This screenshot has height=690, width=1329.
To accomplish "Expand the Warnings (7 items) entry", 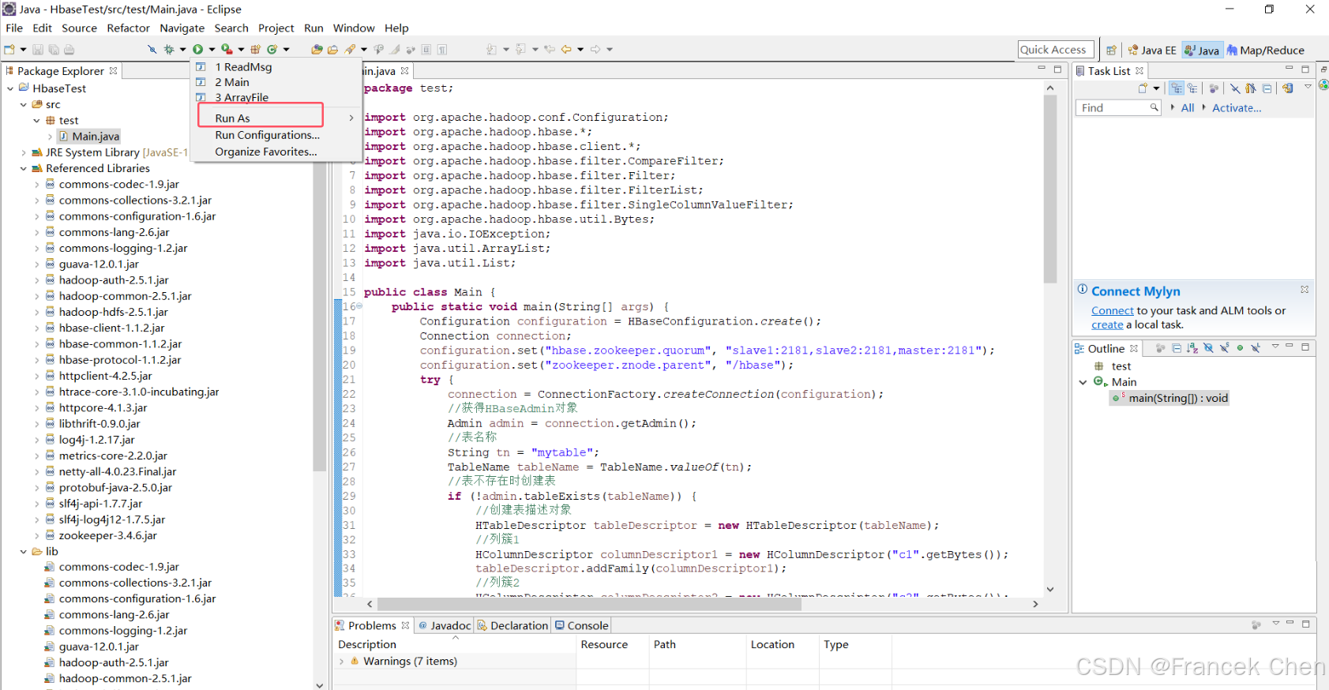I will pos(342,662).
